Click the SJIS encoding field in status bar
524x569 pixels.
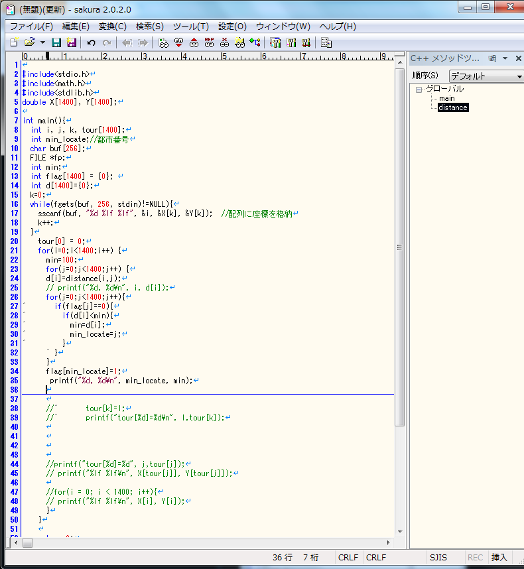point(438,558)
